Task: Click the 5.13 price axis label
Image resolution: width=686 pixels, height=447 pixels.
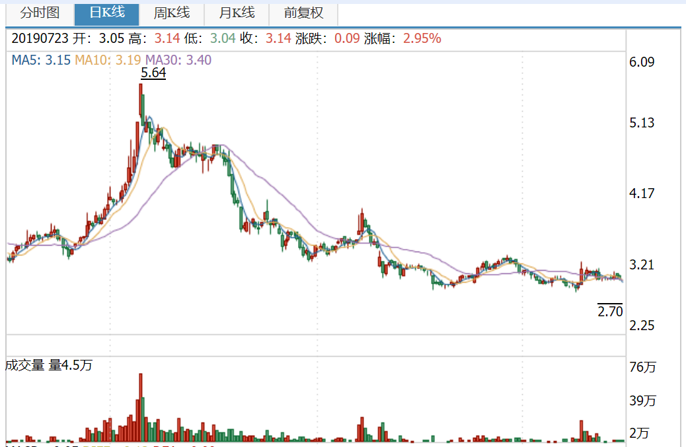Action: click(642, 123)
